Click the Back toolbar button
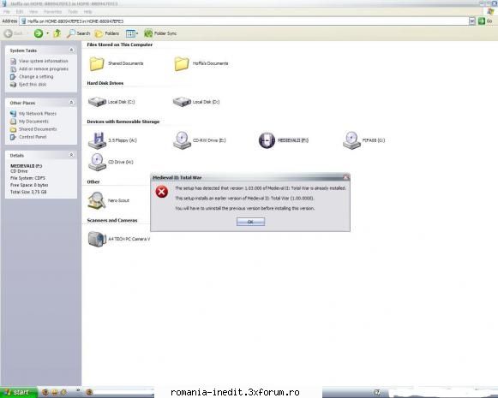Viewport: 498px width, 398px height. pos(14,33)
